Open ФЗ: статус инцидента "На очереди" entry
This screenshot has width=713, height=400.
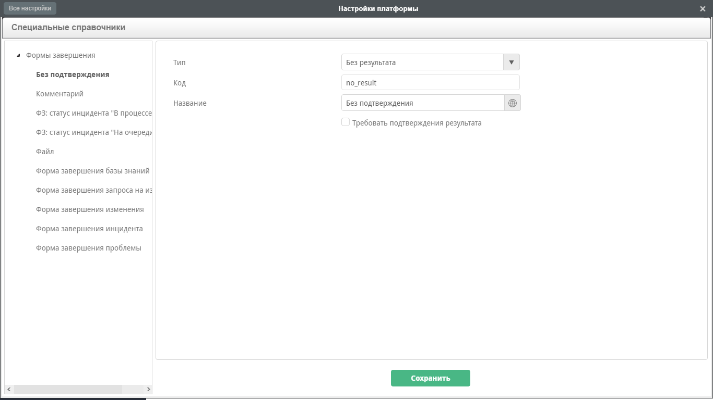click(x=94, y=132)
